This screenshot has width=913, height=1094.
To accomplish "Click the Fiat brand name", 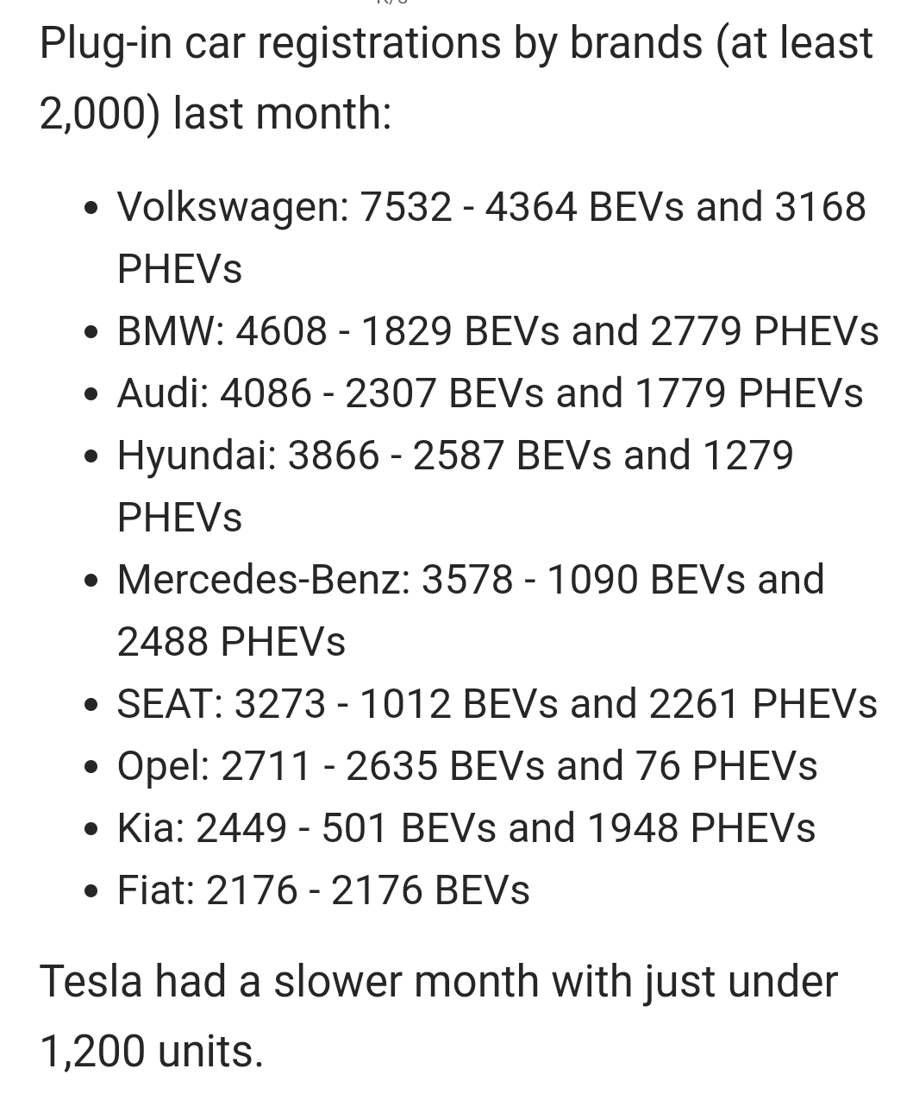I will click(x=155, y=890).
